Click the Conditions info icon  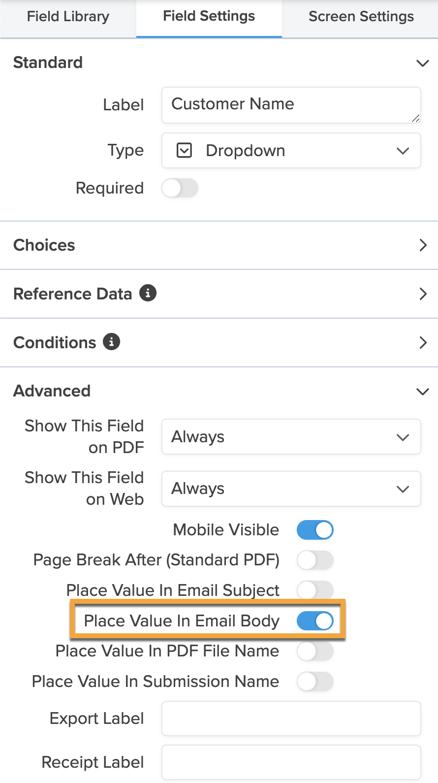pos(111,342)
